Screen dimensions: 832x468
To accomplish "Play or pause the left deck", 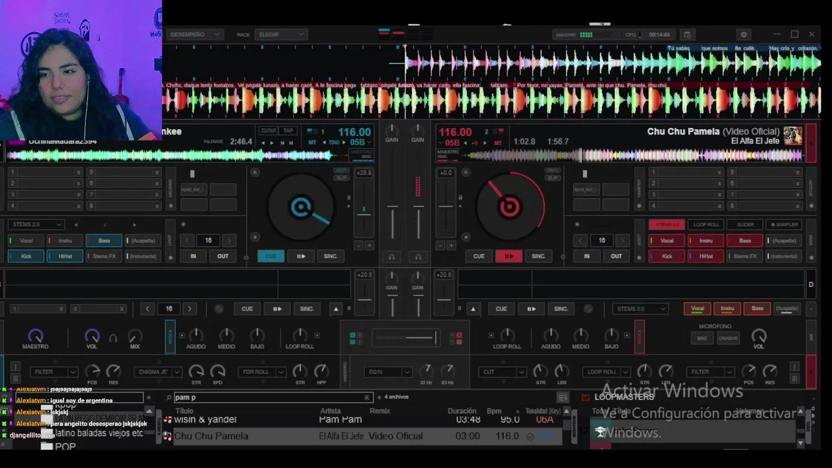I will point(301,256).
